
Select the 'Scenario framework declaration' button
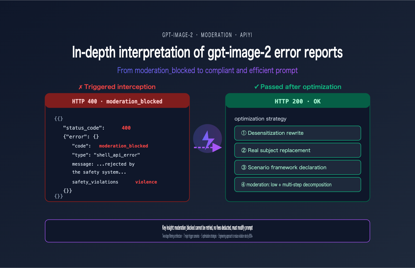(298, 167)
